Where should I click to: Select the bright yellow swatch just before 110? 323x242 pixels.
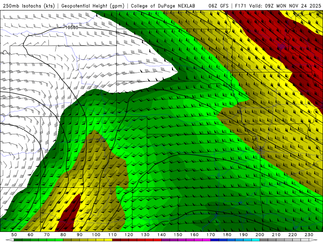click(108, 240)
